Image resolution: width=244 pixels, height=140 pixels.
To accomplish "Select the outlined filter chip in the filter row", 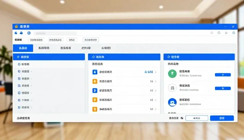I will point(91,40).
